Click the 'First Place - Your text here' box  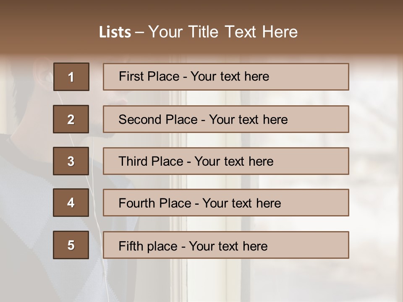point(226,77)
